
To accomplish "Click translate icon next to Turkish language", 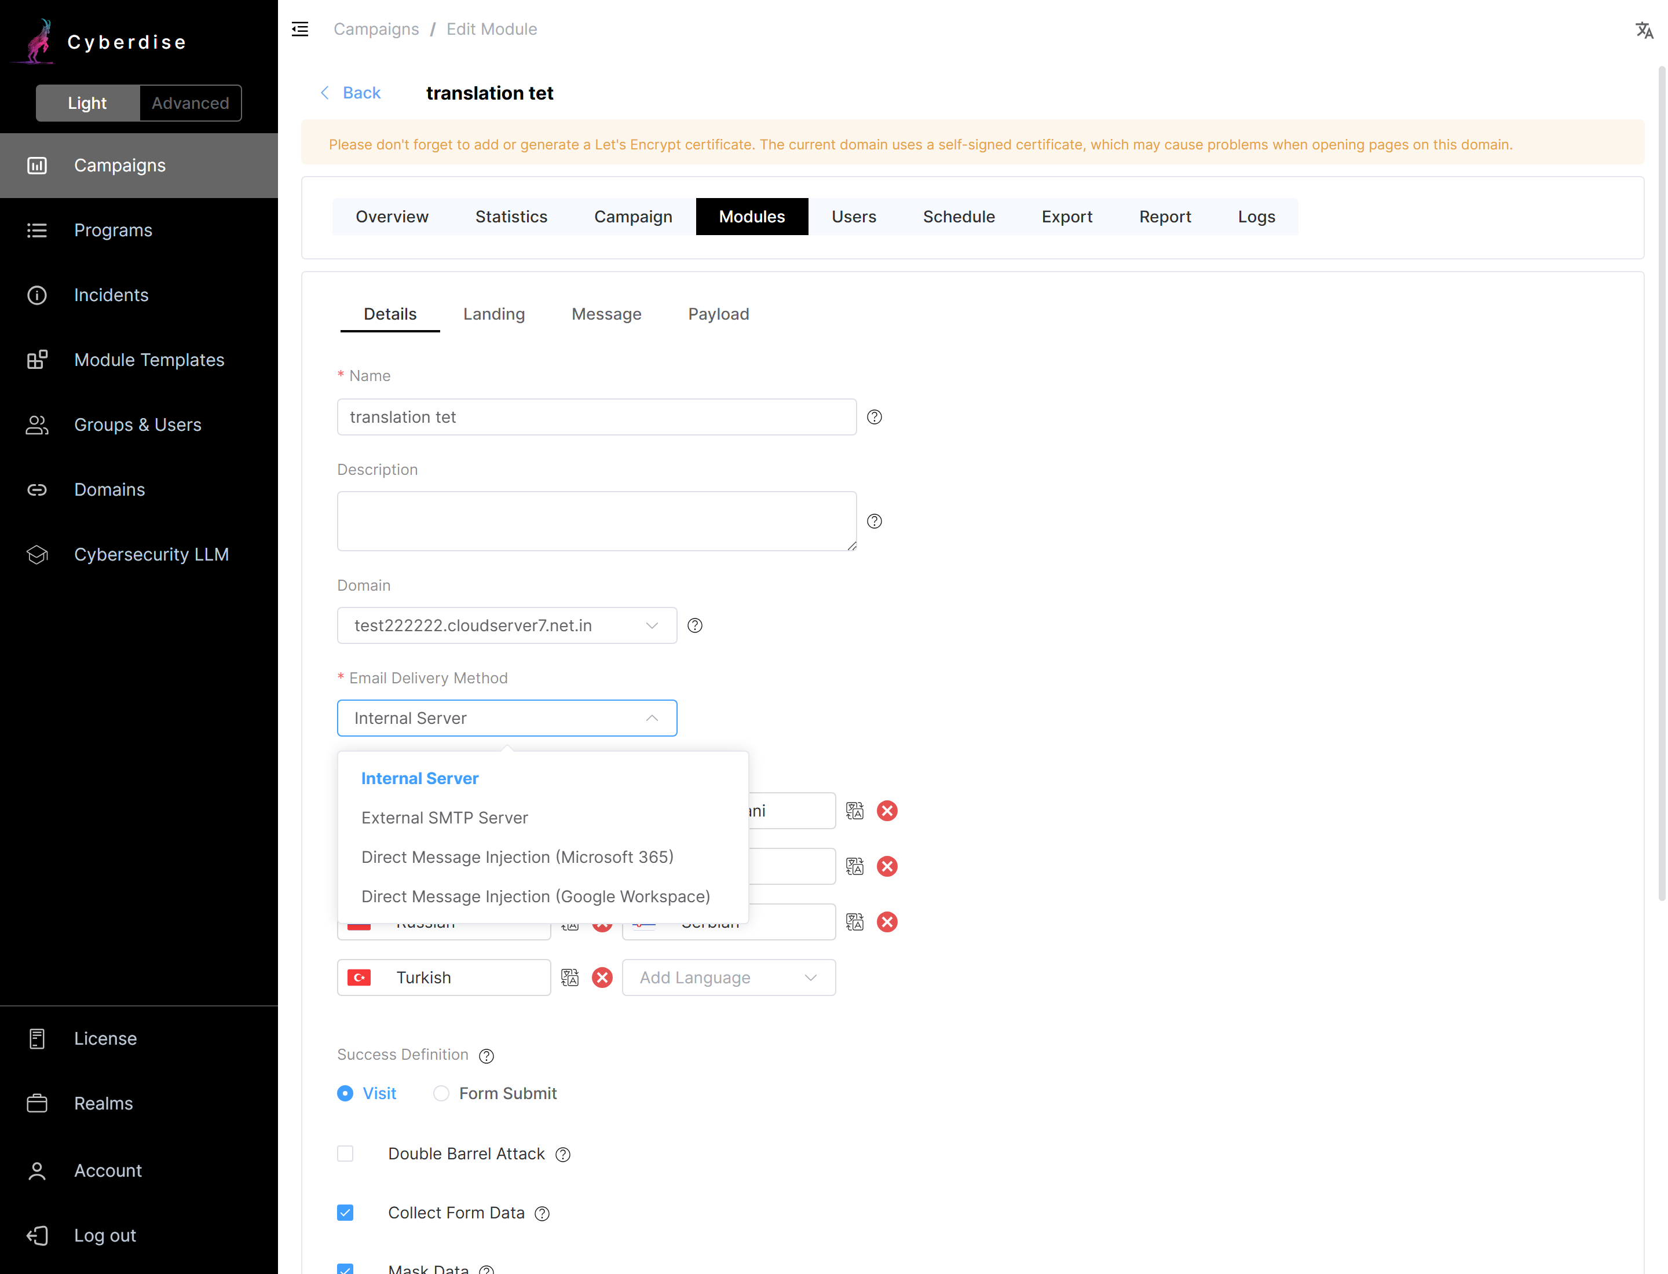I will click(570, 978).
